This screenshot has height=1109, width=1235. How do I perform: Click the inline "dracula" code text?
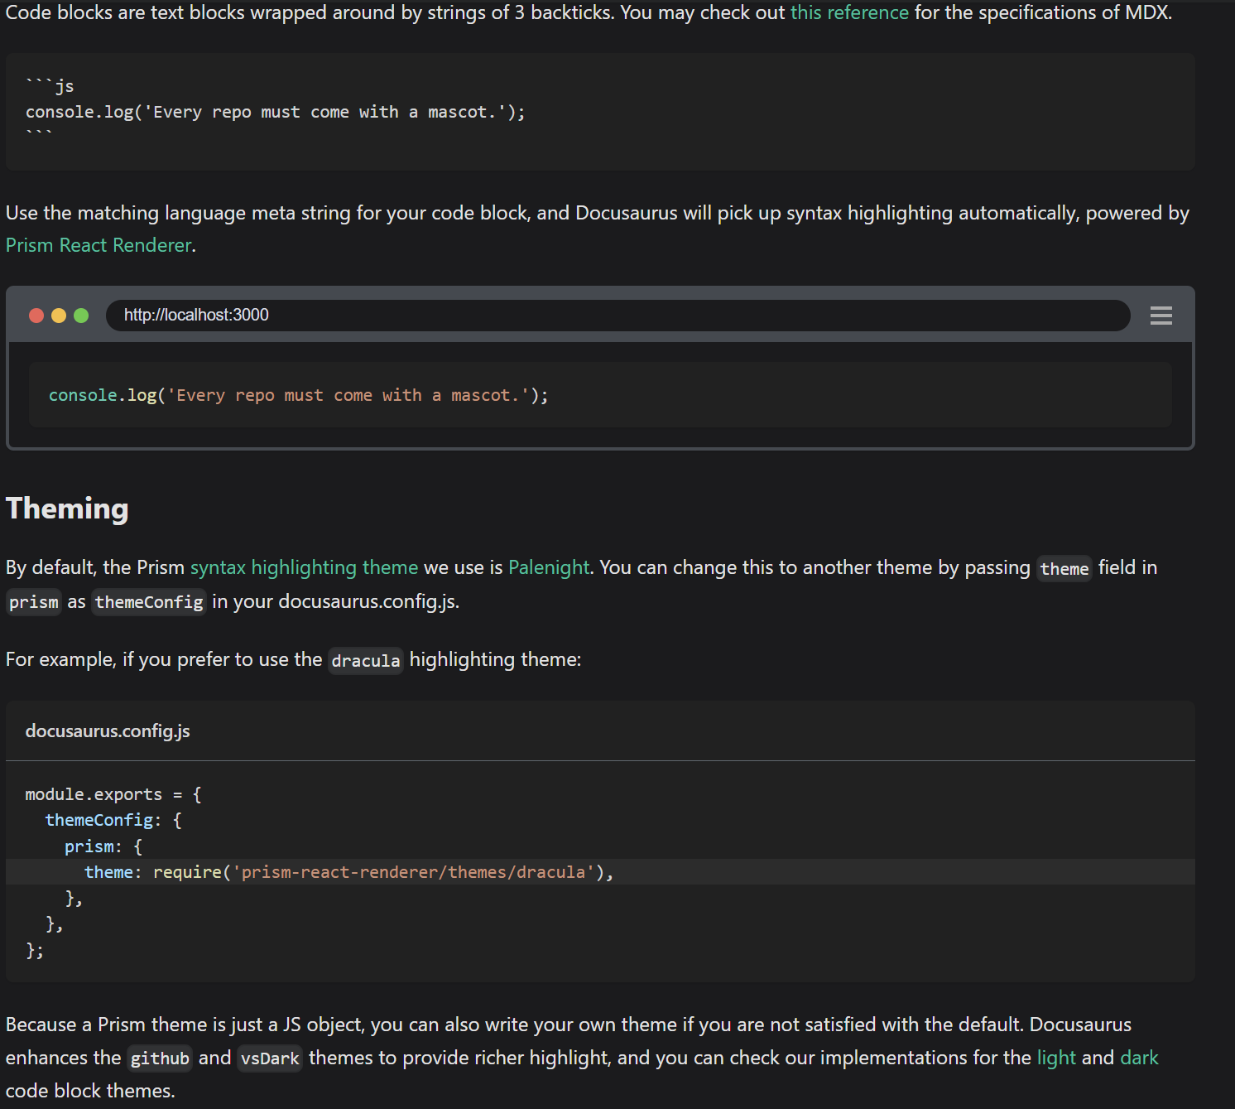click(x=365, y=661)
